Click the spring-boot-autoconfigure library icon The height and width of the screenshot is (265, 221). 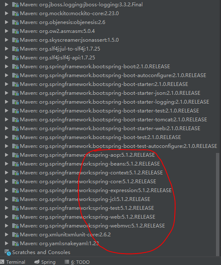click(x=15, y=75)
